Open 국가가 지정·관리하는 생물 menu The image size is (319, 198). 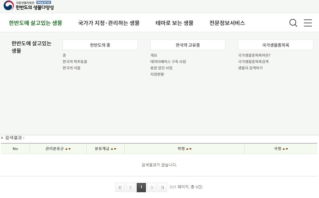pyautogui.click(x=109, y=23)
